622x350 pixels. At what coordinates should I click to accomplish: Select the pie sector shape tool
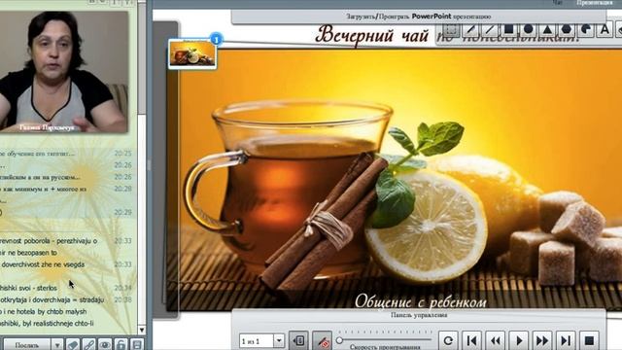click(x=585, y=30)
